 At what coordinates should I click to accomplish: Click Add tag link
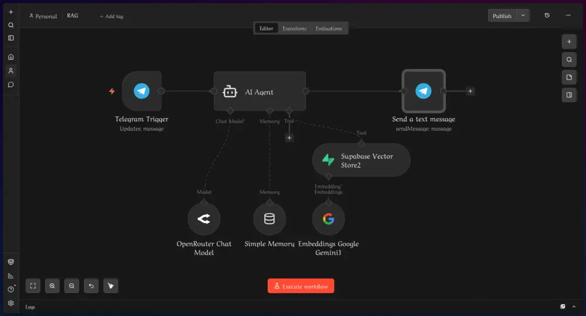pyautogui.click(x=111, y=16)
